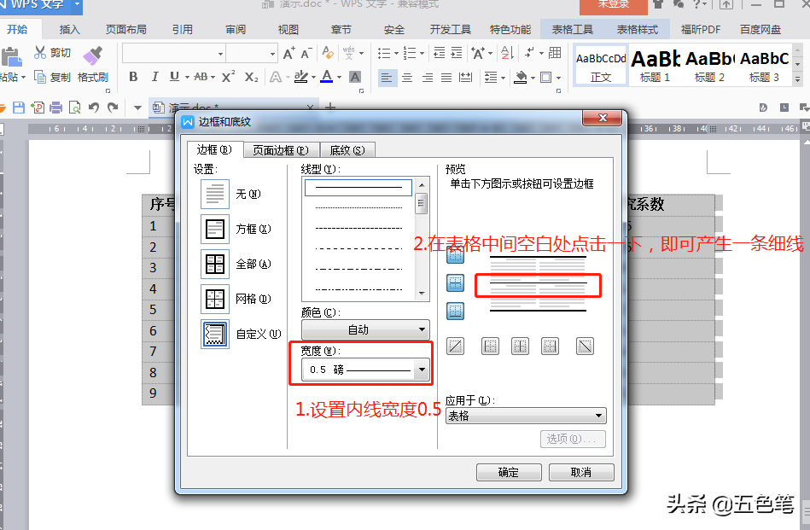The image size is (810, 530).
Task: Click the 剪切 (cut) scissors icon
Action: click(40, 52)
